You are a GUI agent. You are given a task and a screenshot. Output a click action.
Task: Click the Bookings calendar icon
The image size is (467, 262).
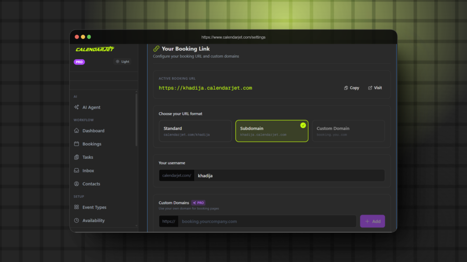pyautogui.click(x=77, y=144)
